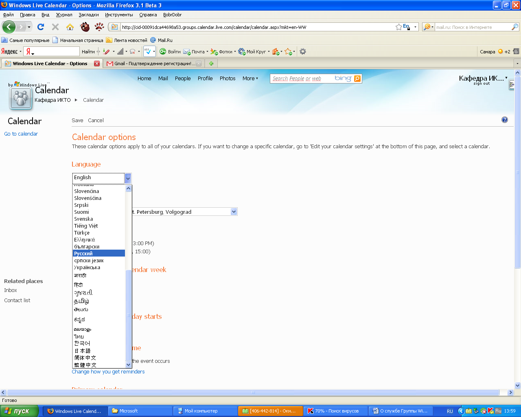Click the Кафедра ИКТО group avatar icon

pos(21,99)
